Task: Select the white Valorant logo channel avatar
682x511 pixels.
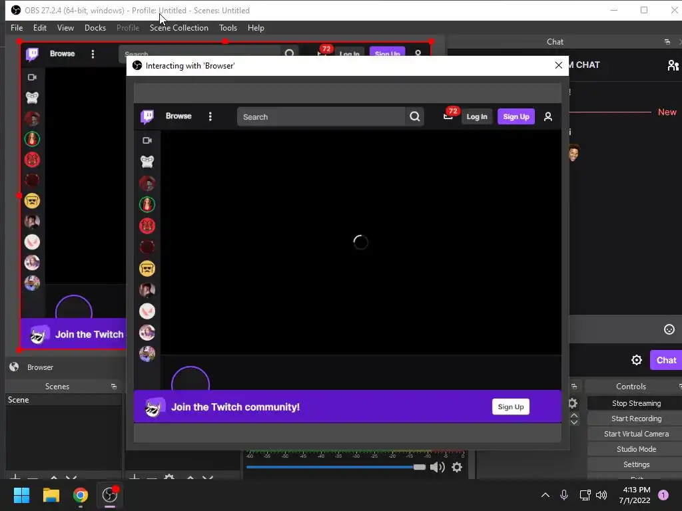Action: coord(147,311)
